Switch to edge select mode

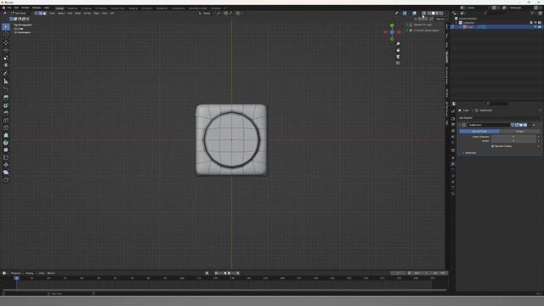[40, 14]
